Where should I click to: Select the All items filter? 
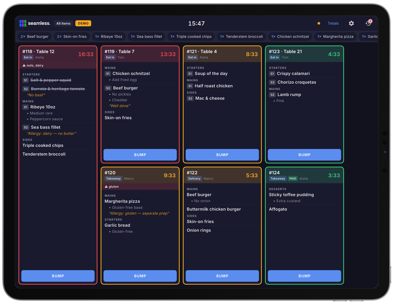point(63,23)
